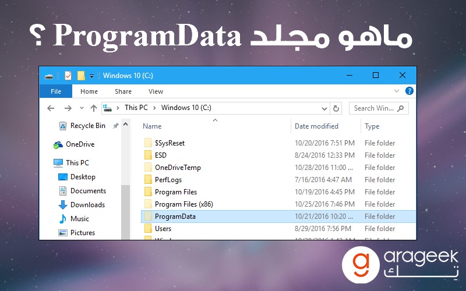The image size is (466, 291).
Task: Expand the ribbon with chevron arrow
Action: click(397, 91)
